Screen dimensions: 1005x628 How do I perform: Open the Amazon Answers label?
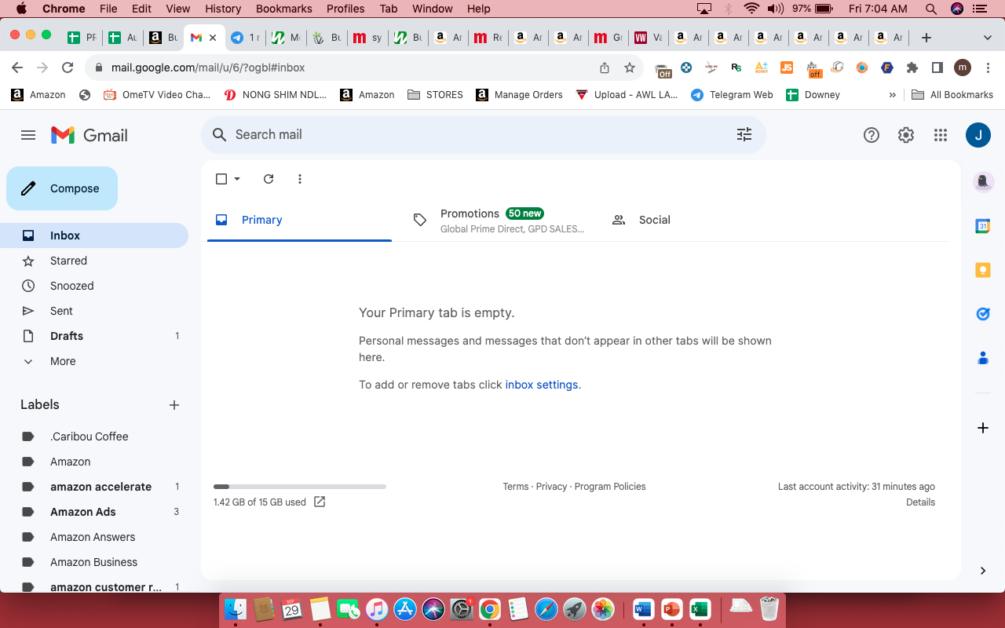point(94,537)
